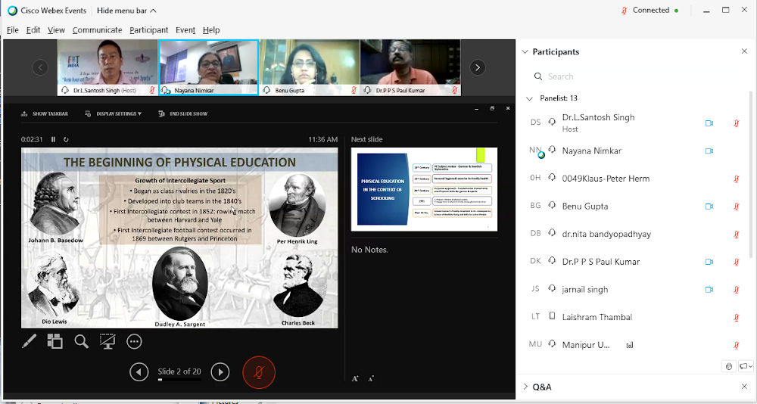Image resolution: width=757 pixels, height=404 pixels.
Task: Click 0049Klaus-Peter Herm muted mic icon
Action: (x=737, y=179)
